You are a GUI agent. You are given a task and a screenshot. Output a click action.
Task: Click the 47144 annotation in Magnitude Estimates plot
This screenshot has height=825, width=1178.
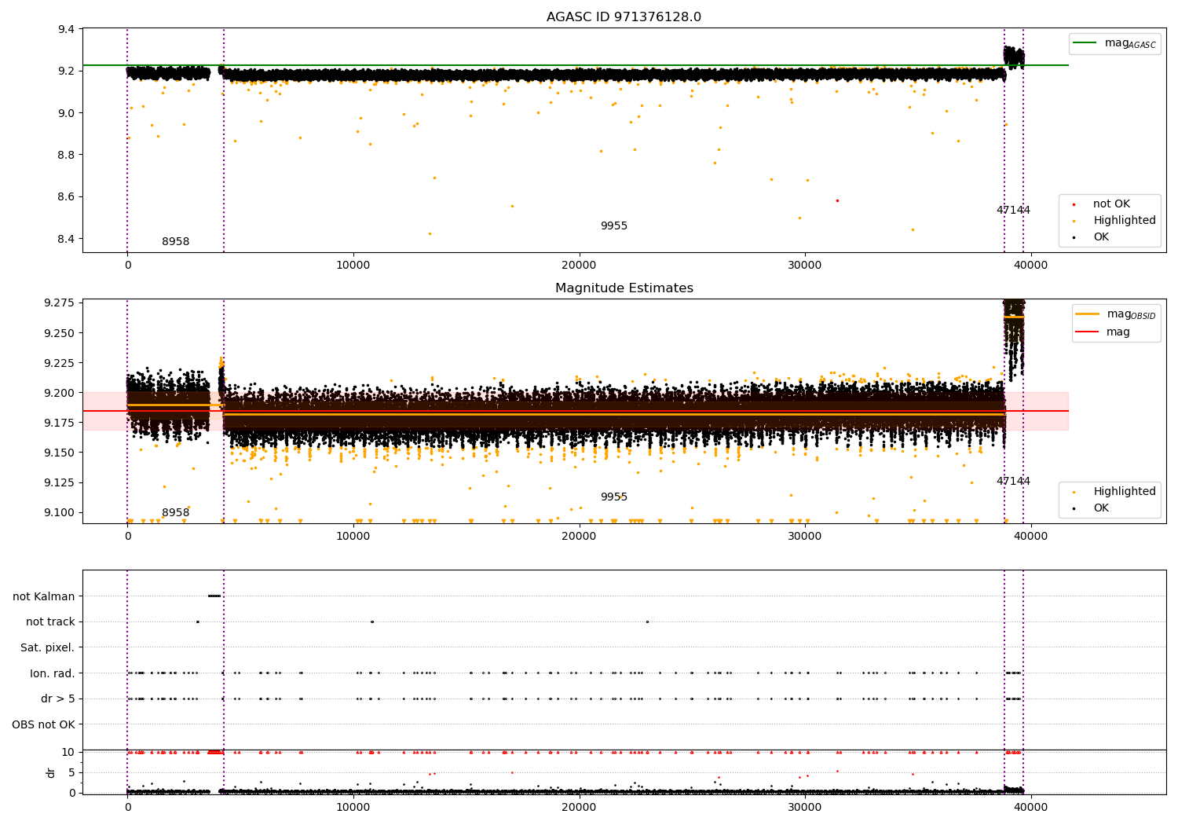[x=1013, y=482]
